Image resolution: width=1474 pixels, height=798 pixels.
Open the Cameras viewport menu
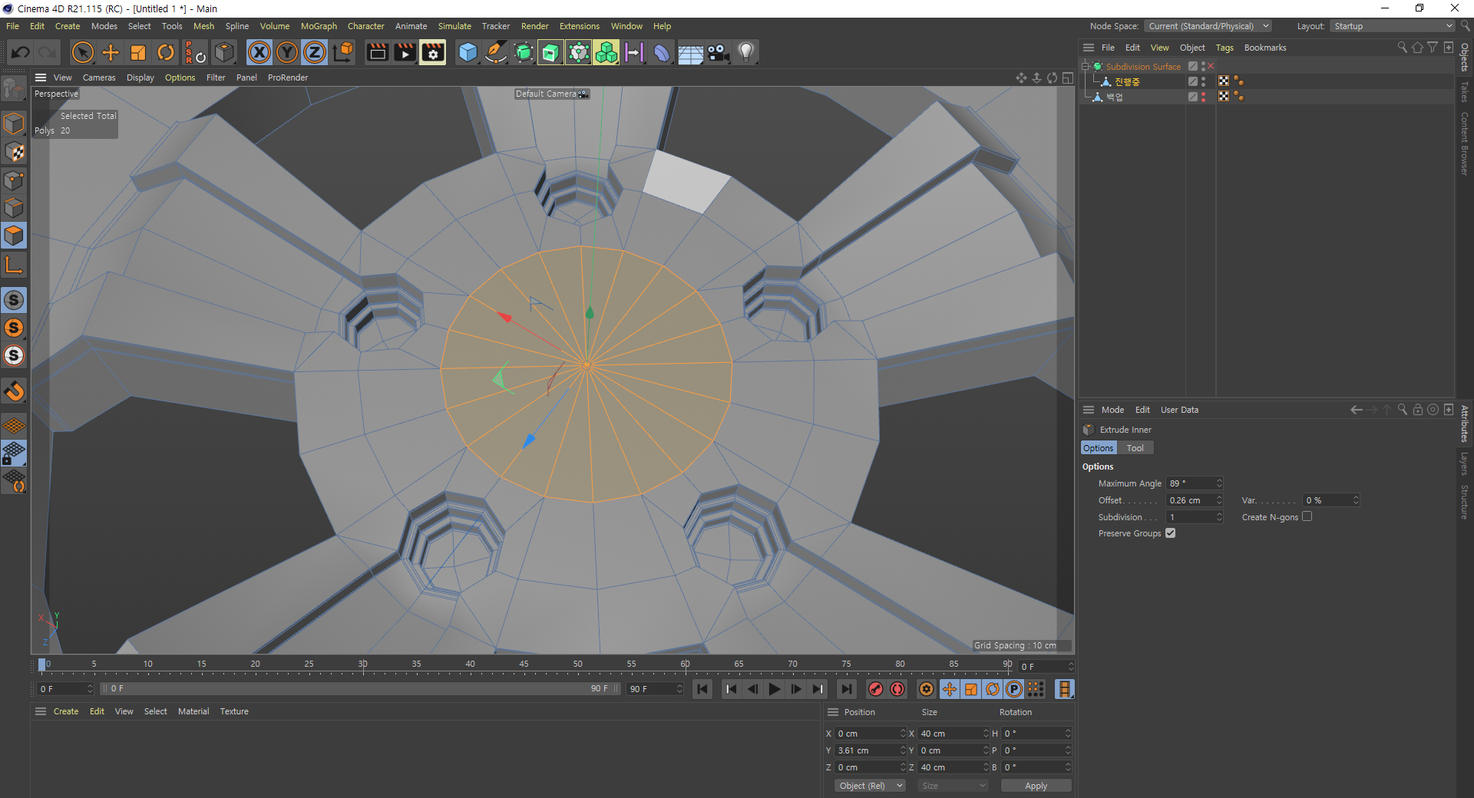point(99,77)
